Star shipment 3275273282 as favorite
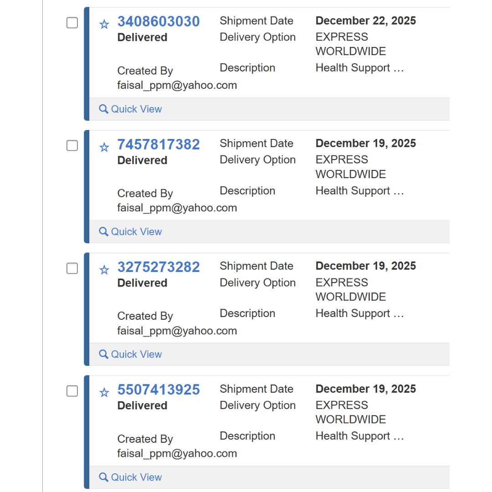This screenshot has height=492, width=492. click(104, 270)
